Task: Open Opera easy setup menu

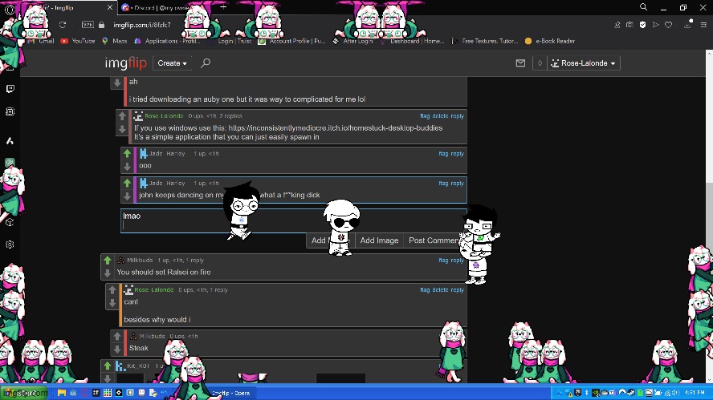Action: (703, 25)
